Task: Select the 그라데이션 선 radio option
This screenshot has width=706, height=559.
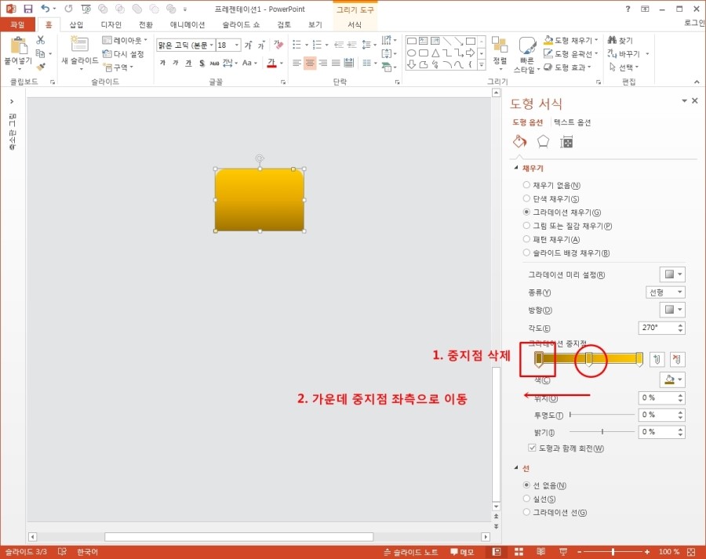Action: click(526, 512)
